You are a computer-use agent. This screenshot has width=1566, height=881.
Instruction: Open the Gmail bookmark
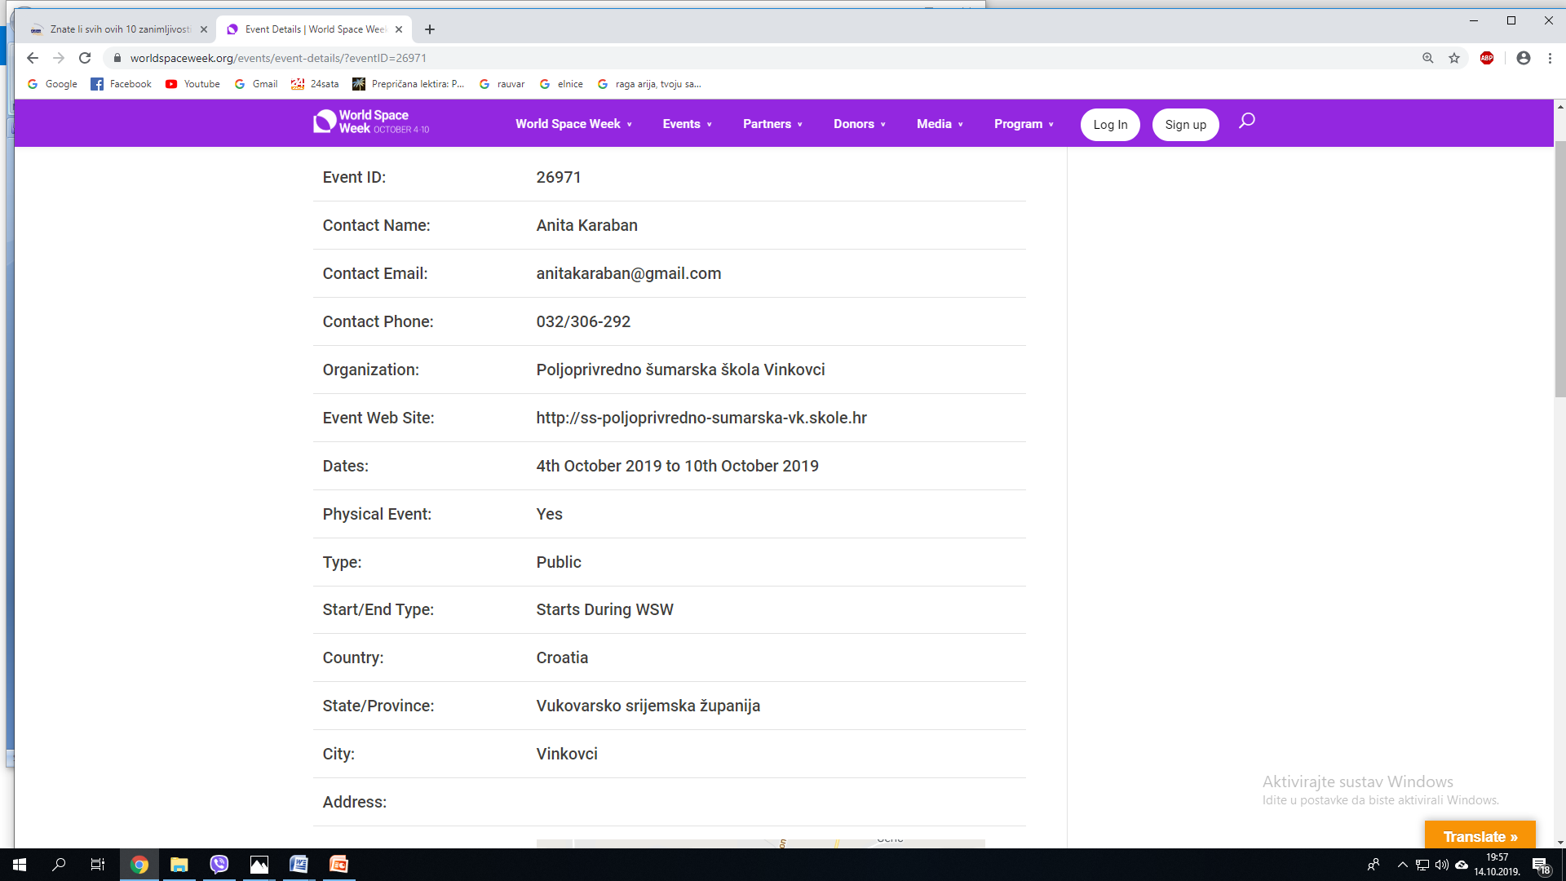[256, 84]
